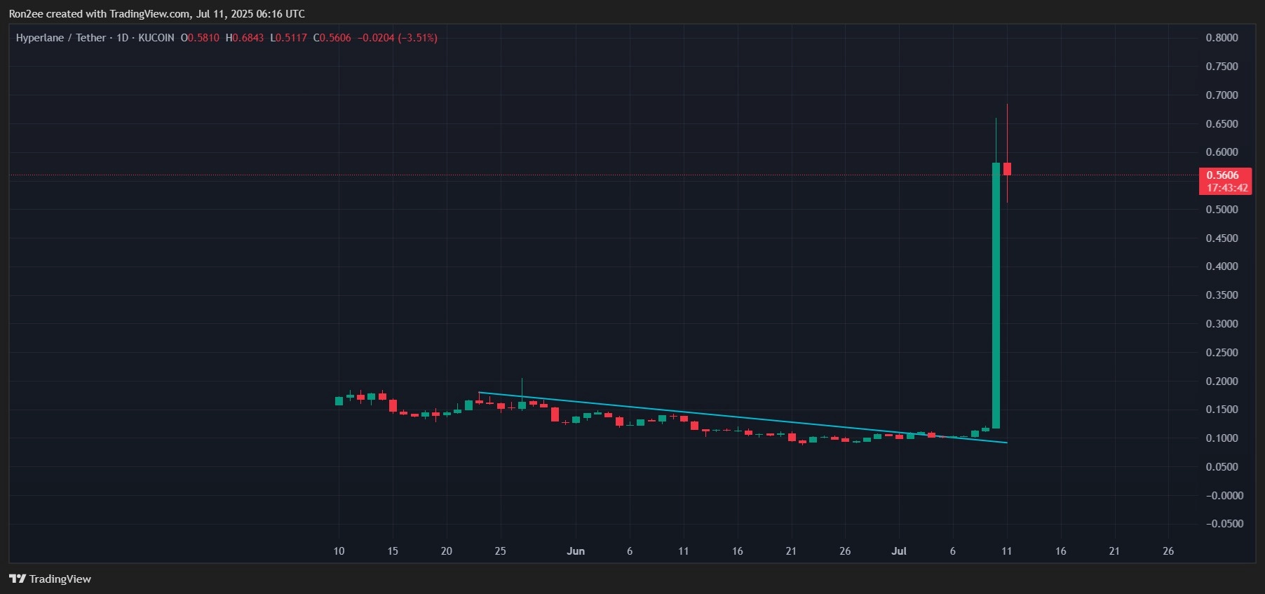Click the 'Ron2ee created with TradingView.com' header text
Viewport: 1265px width, 594px height.
pyautogui.click(x=99, y=14)
